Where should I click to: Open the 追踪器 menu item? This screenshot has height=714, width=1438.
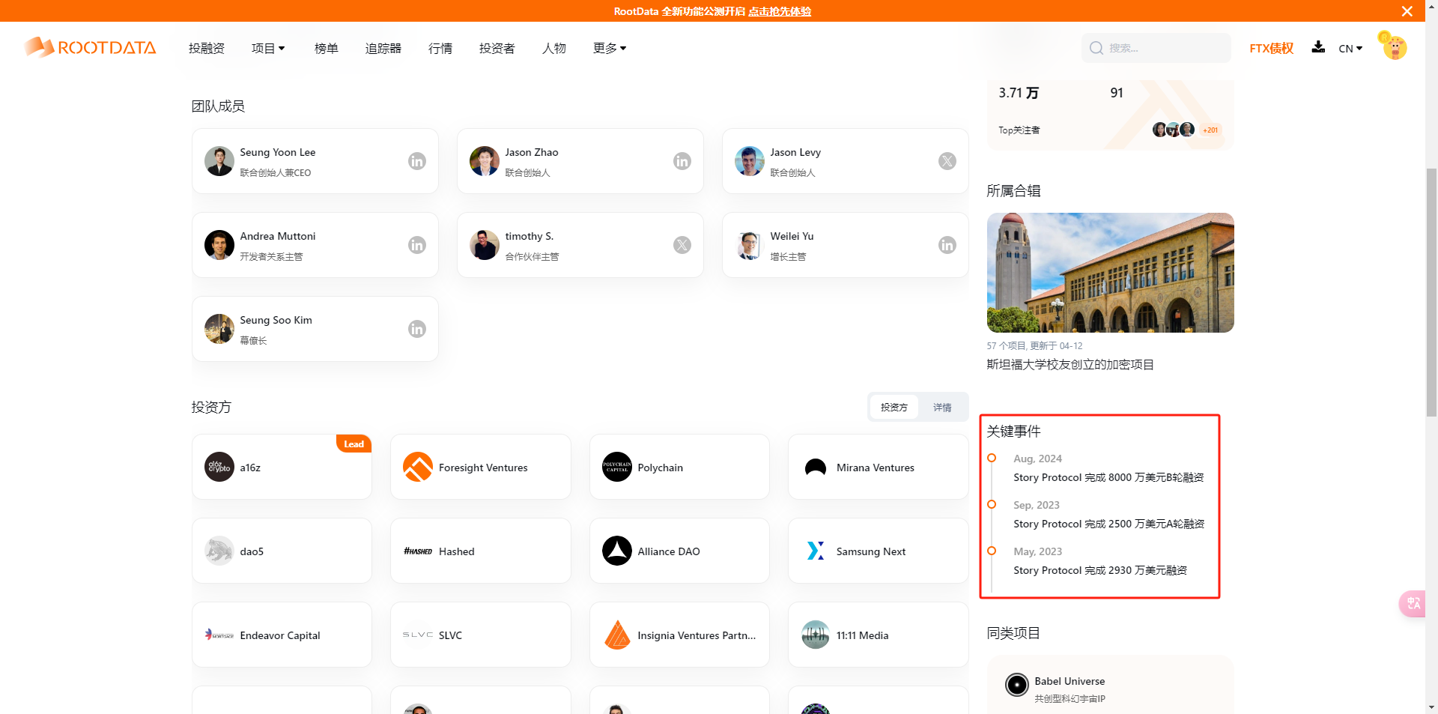pos(383,48)
